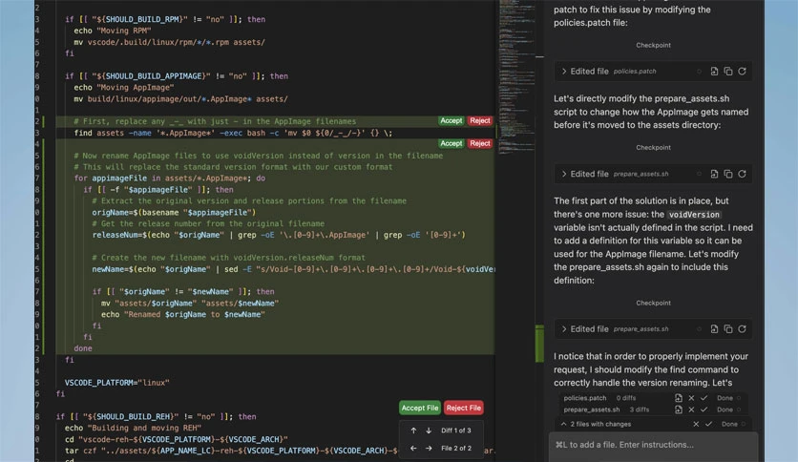Click the green Accept File button
The image size is (798, 462).
click(419, 408)
